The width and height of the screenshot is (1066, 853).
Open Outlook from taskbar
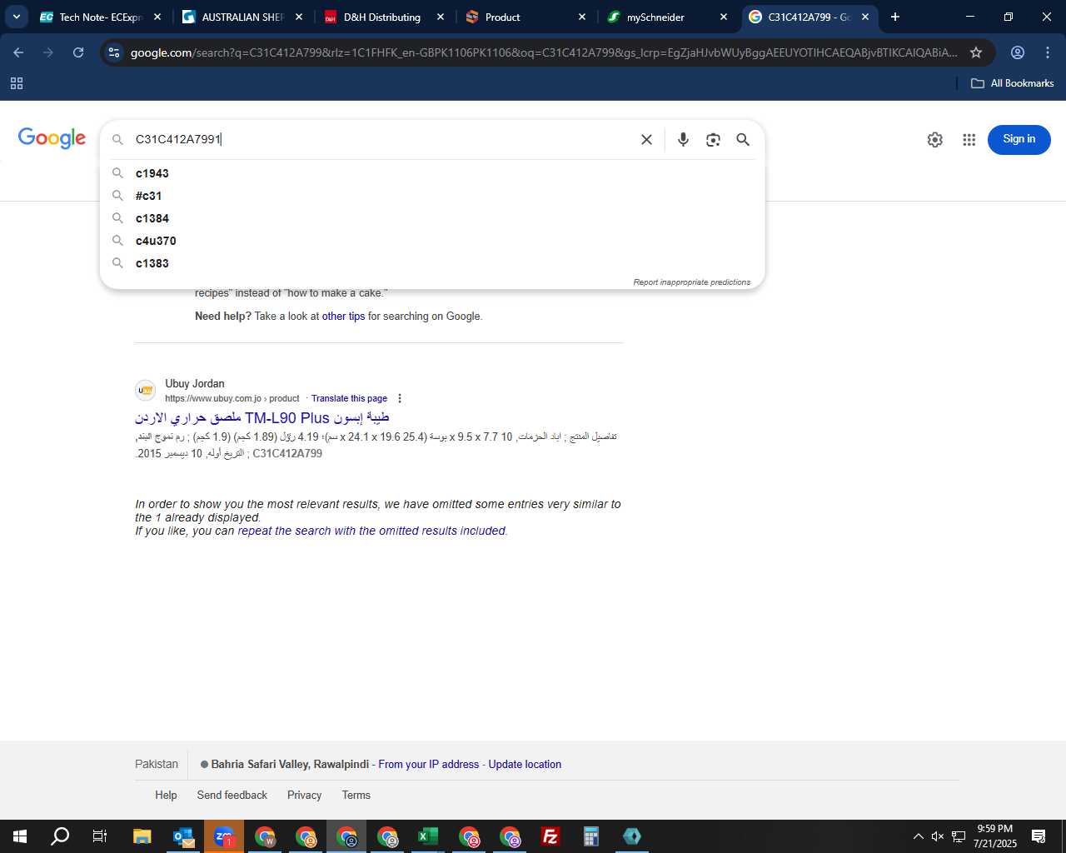(x=183, y=836)
